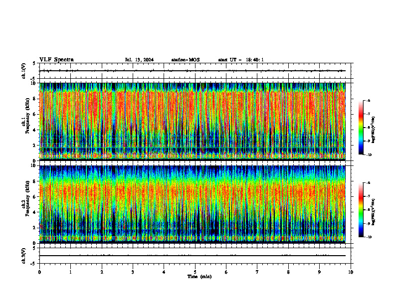Click the ch.1 PSD color bar
Image resolution: width=395 pixels, height=305 pixels.
(x=361, y=128)
